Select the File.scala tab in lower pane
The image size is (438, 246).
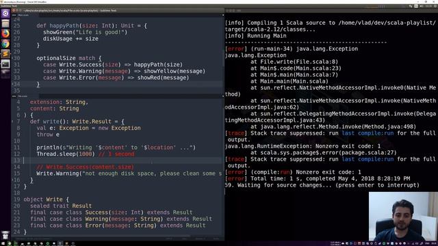(x=23, y=96)
